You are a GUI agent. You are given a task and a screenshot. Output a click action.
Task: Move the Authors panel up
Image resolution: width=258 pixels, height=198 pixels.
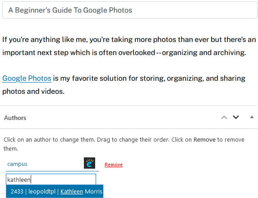point(224,117)
